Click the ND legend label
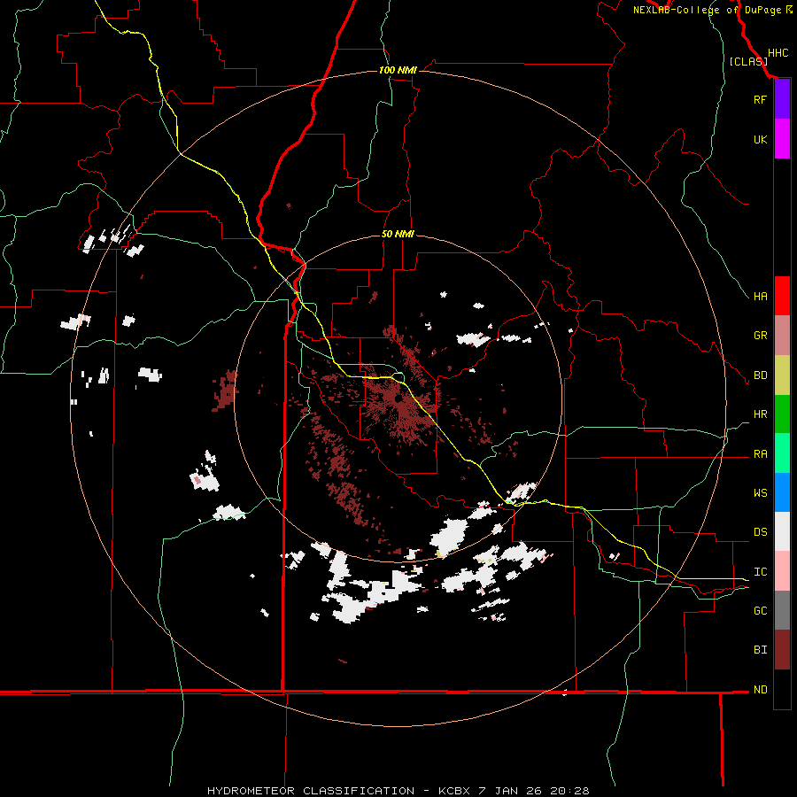The height and width of the screenshot is (797, 797). click(760, 690)
